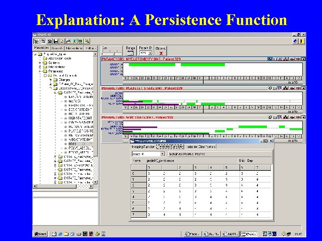Collapse the root folder of the tree

point(35,54)
